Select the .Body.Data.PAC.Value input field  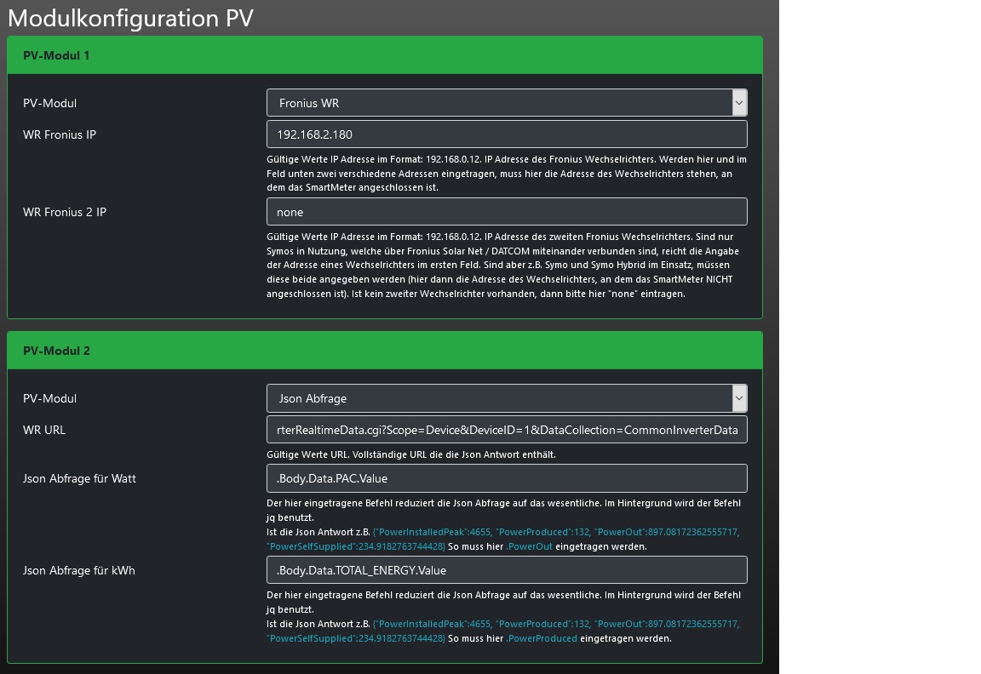(x=507, y=478)
